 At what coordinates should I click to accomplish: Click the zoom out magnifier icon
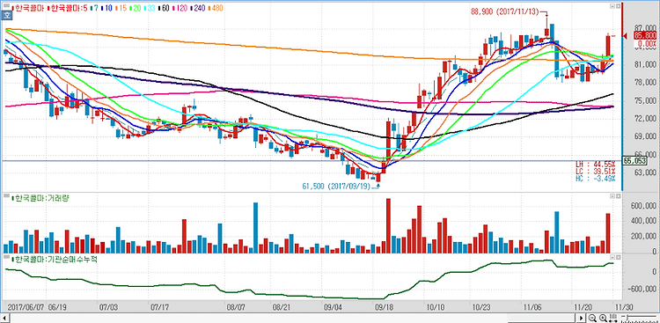tap(592, 318)
